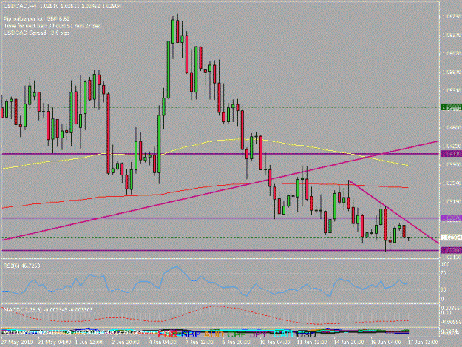
Task: Click the cyan CAD currency label
Action: (283, 334)
